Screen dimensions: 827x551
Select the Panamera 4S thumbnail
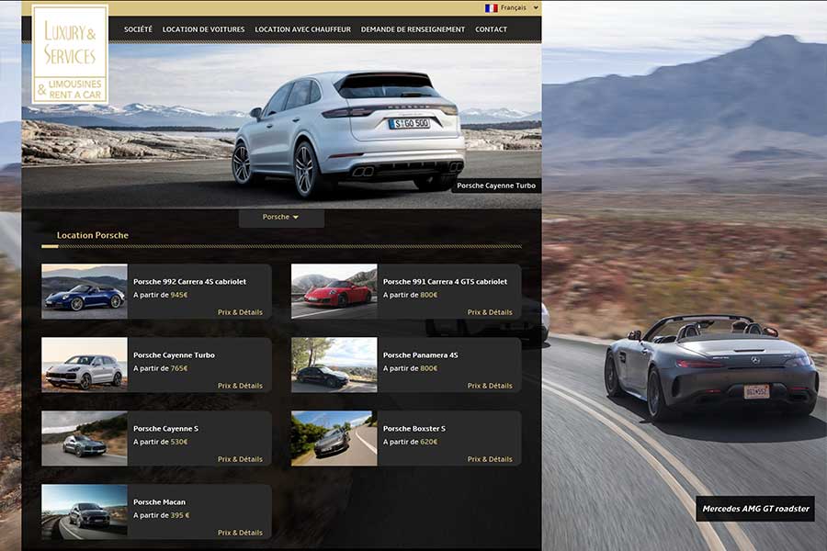pos(334,365)
